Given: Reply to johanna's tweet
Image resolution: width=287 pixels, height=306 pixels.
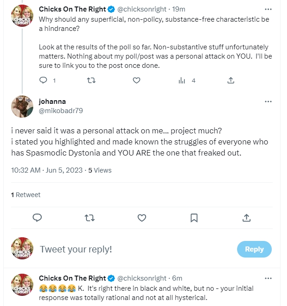Looking at the screenshot, I should tap(38, 217).
